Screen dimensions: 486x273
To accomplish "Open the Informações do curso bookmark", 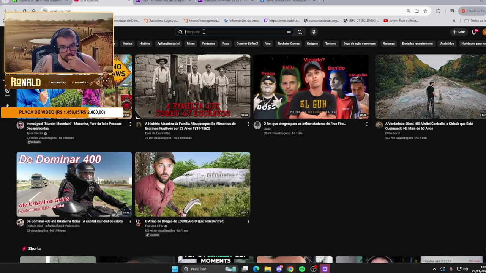I will point(241,20).
